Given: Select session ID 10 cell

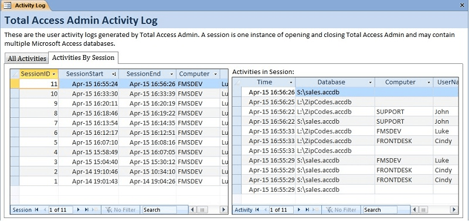Looking at the screenshot, I should pos(39,94).
